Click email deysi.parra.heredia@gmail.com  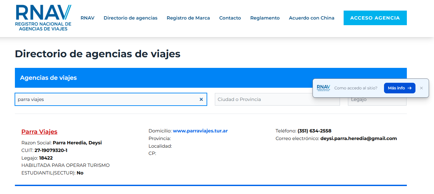(x=359, y=138)
